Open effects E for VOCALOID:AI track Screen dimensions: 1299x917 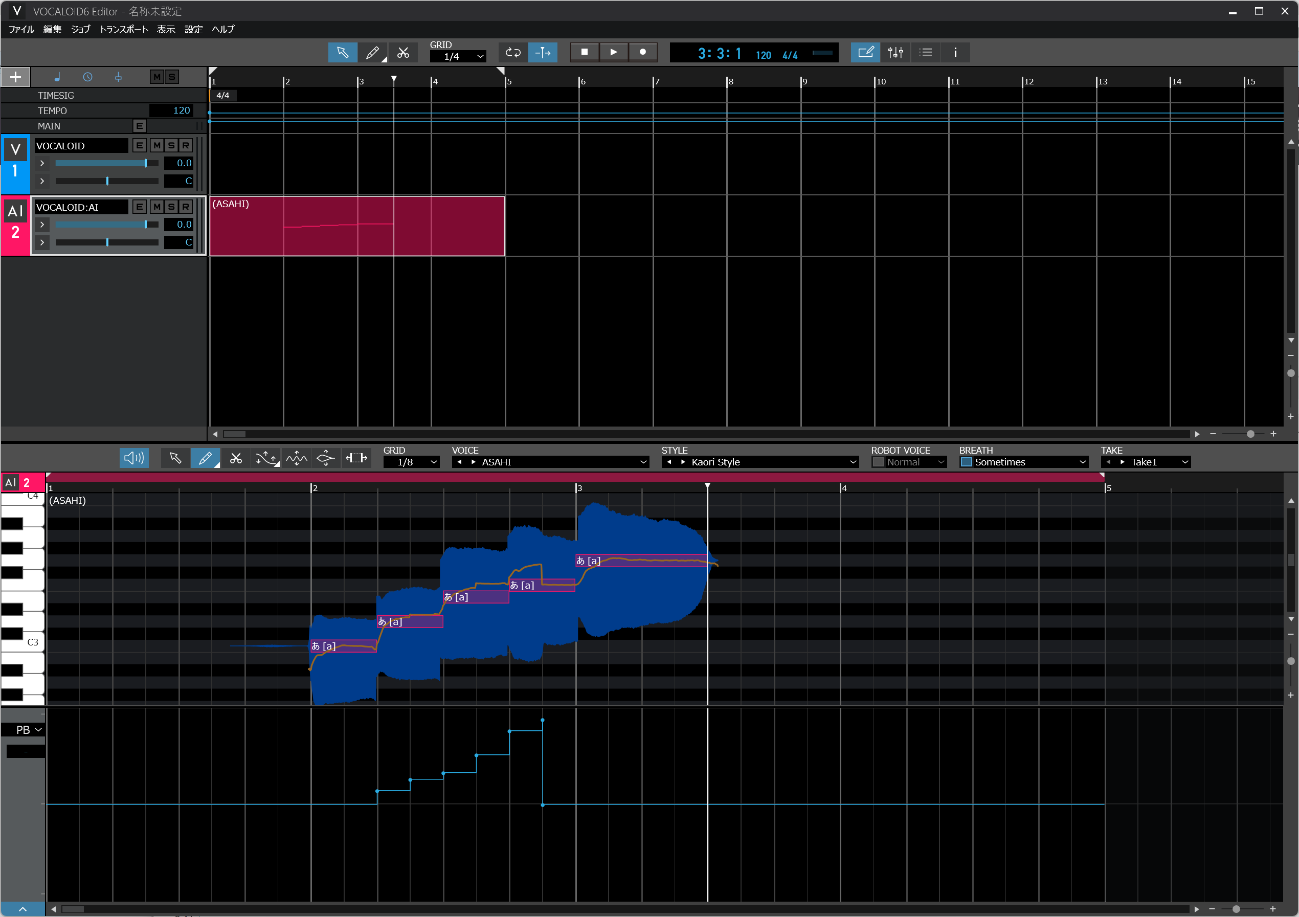(x=140, y=207)
